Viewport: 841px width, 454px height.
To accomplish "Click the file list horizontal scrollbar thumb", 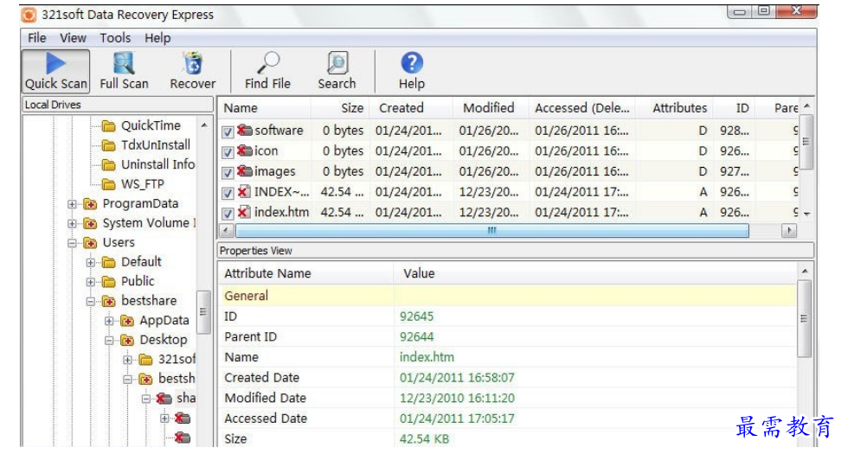I will coord(491,231).
